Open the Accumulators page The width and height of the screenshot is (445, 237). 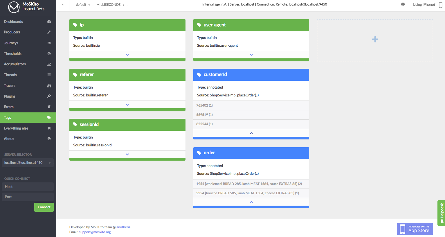coord(28,64)
